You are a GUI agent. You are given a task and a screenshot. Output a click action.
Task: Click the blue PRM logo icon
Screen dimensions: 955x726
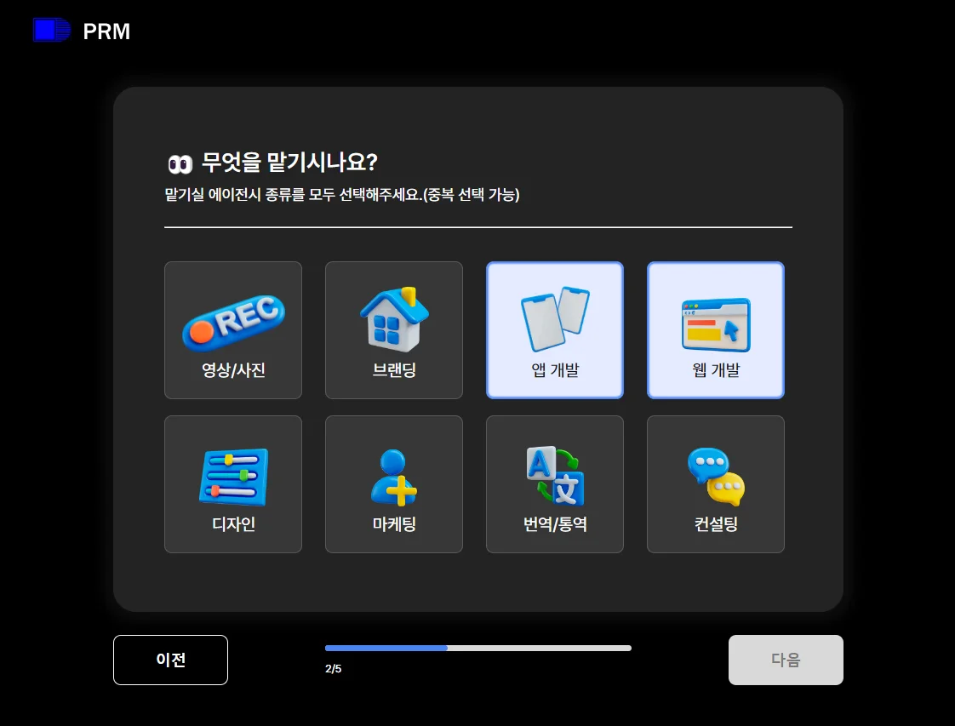click(x=51, y=30)
